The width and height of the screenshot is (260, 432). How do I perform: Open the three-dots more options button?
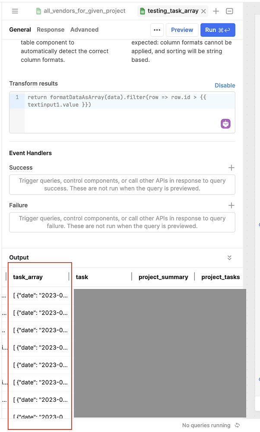click(x=157, y=30)
